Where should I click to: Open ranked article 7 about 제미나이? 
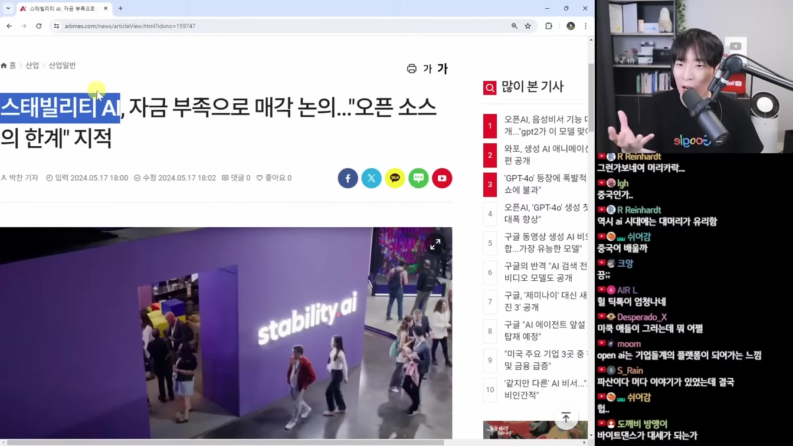(x=546, y=301)
